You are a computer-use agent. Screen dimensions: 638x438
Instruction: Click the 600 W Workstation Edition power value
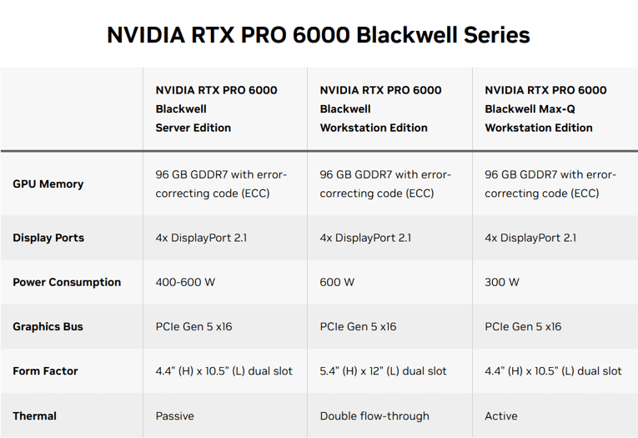tap(337, 282)
